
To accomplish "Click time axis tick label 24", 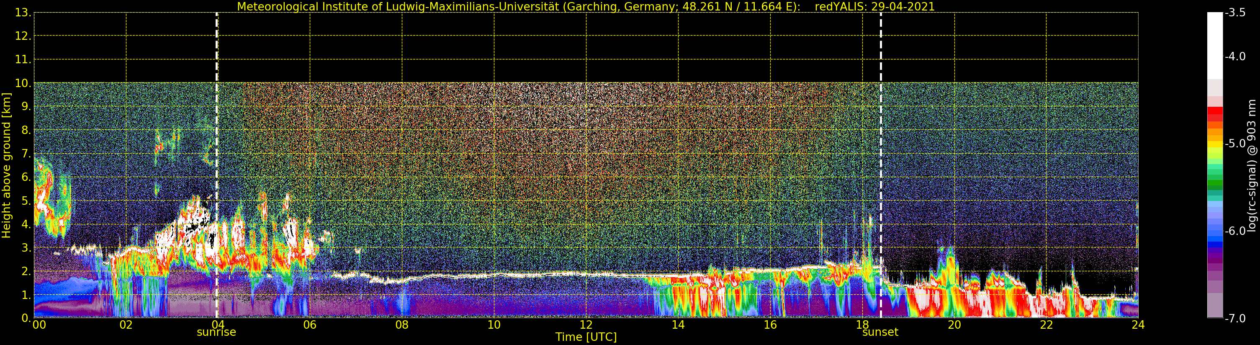I will pos(1138,324).
